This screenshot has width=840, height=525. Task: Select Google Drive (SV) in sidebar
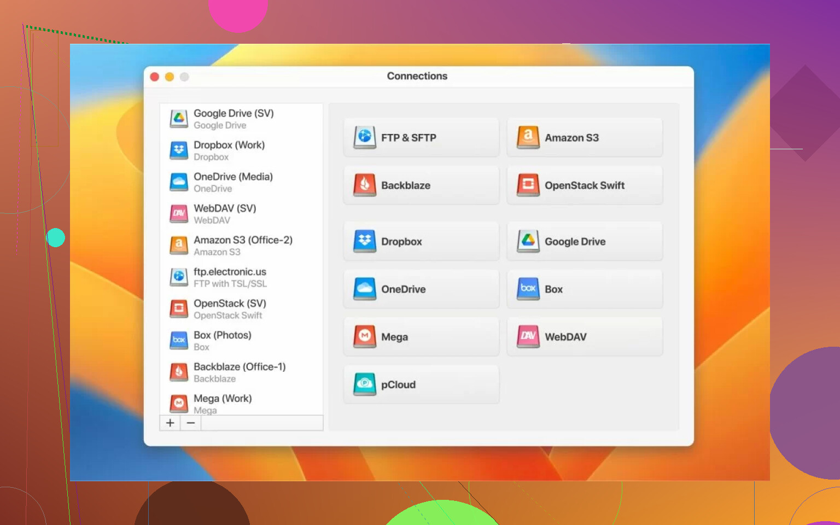tap(234, 119)
